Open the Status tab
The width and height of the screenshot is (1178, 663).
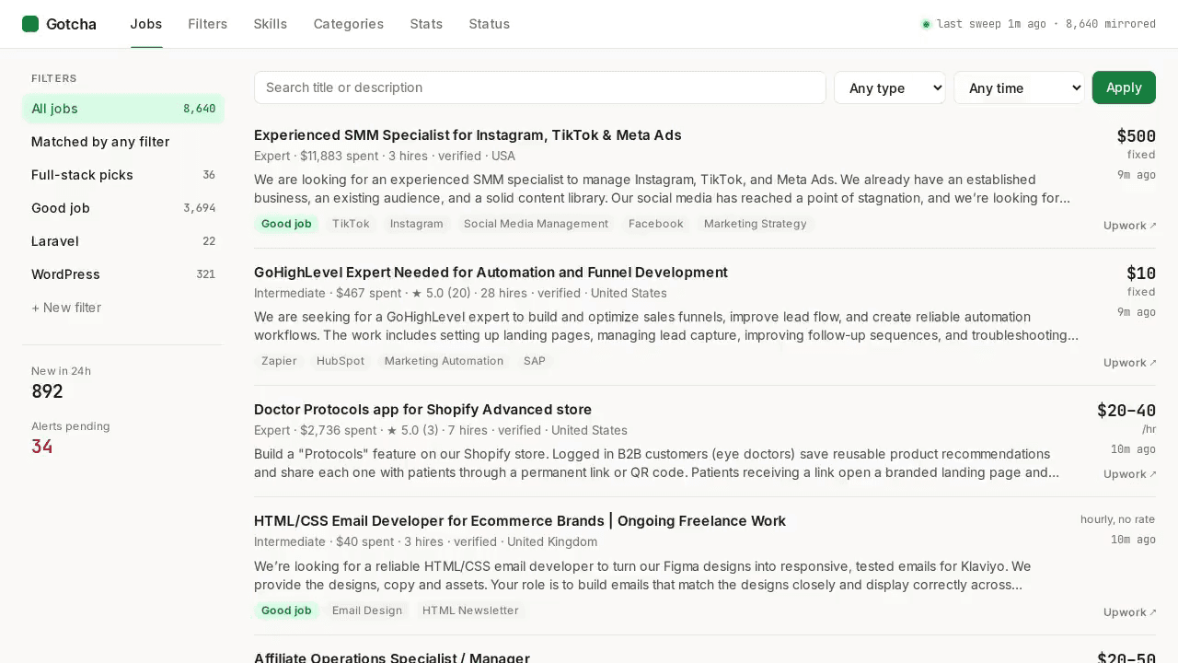[490, 24]
